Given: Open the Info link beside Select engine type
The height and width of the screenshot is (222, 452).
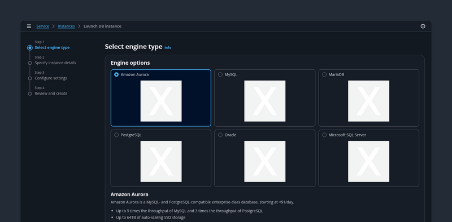Looking at the screenshot, I should pos(168,48).
